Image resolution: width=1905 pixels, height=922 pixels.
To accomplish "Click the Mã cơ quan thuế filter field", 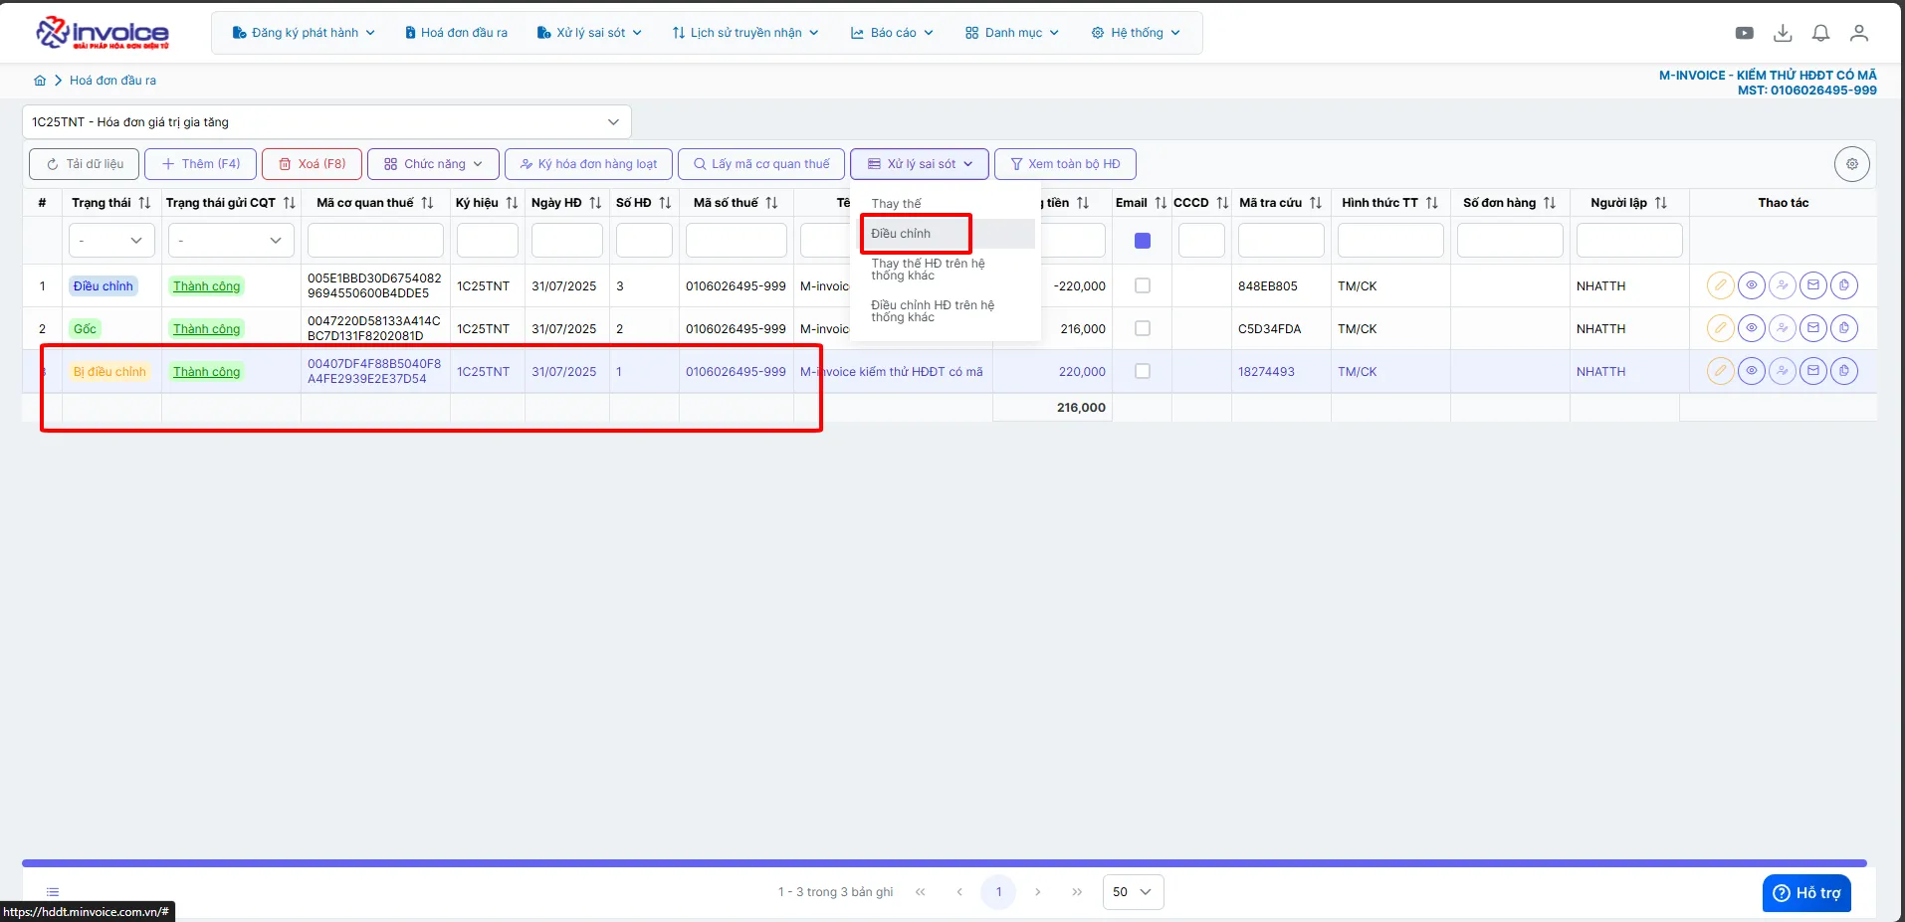I will pyautogui.click(x=375, y=241).
